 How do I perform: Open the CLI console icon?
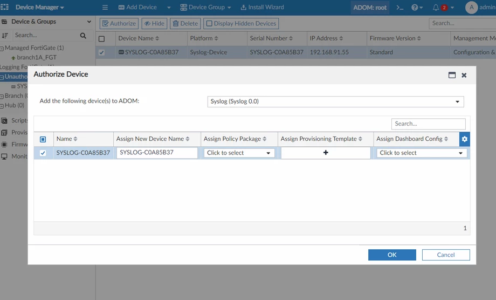[400, 8]
